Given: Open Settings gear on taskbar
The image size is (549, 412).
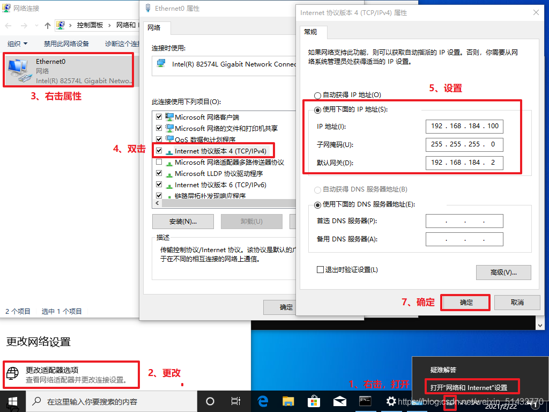Looking at the screenshot, I should [391, 401].
